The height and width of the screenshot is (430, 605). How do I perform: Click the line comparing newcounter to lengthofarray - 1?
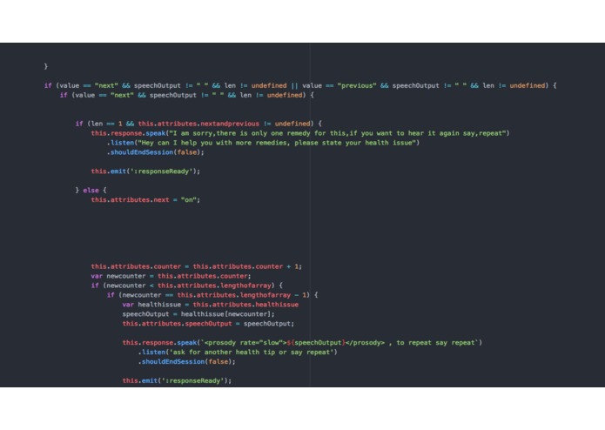[x=212, y=295]
